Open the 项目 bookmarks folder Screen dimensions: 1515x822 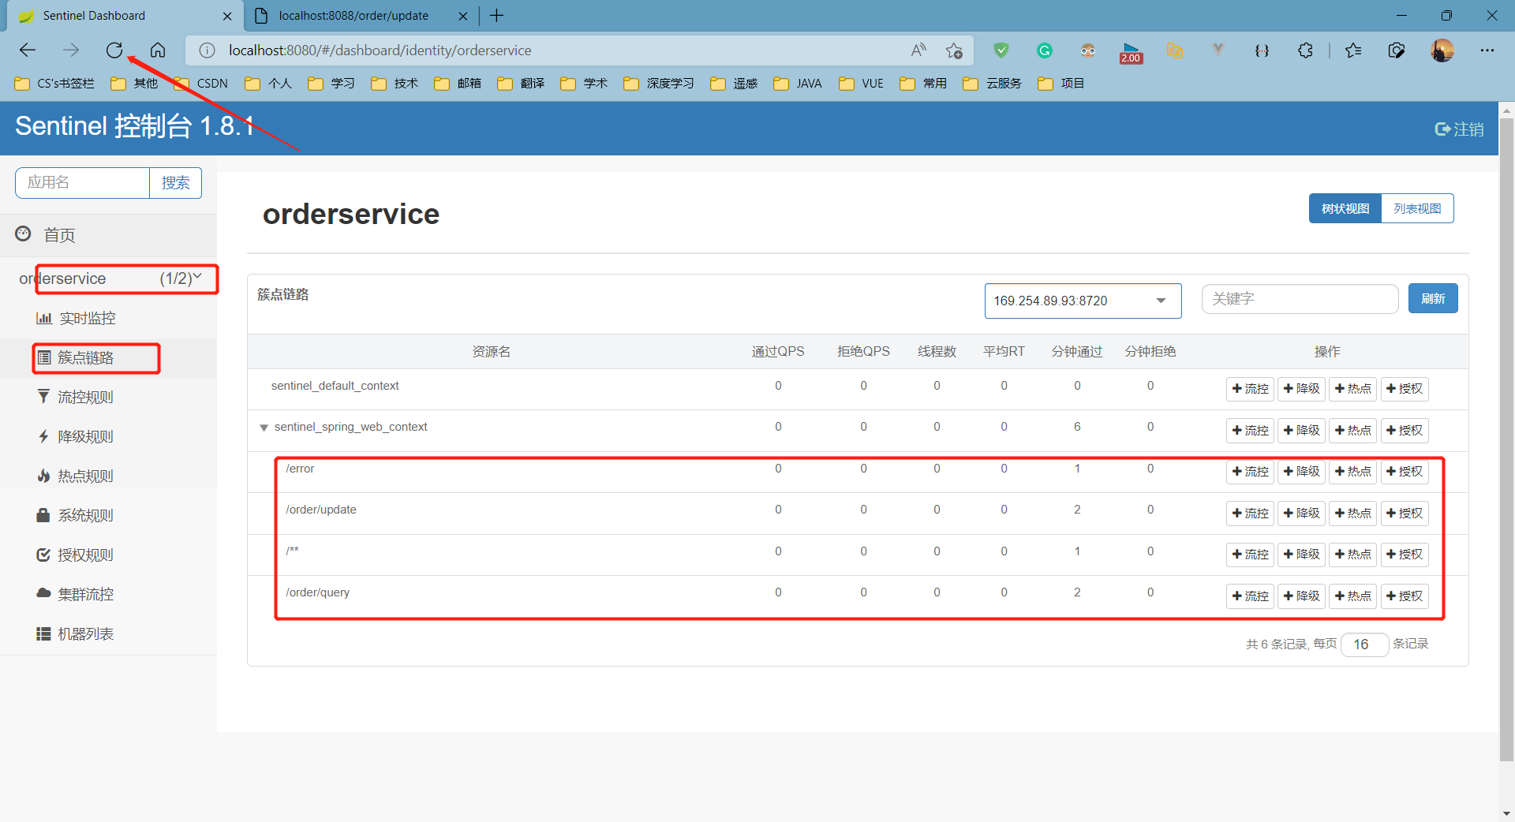(1061, 84)
